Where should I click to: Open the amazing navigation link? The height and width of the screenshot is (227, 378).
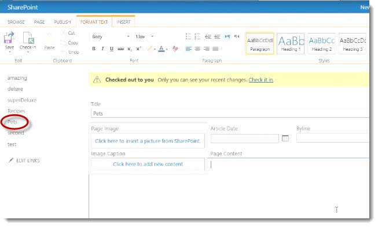coord(17,78)
